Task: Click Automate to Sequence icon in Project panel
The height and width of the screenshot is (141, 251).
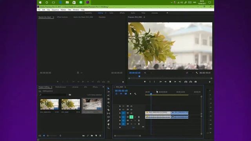Action: pyautogui.click(x=84, y=136)
